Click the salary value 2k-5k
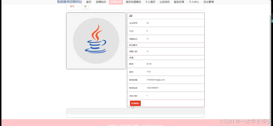This screenshot has height=126, width=273. tap(149, 64)
